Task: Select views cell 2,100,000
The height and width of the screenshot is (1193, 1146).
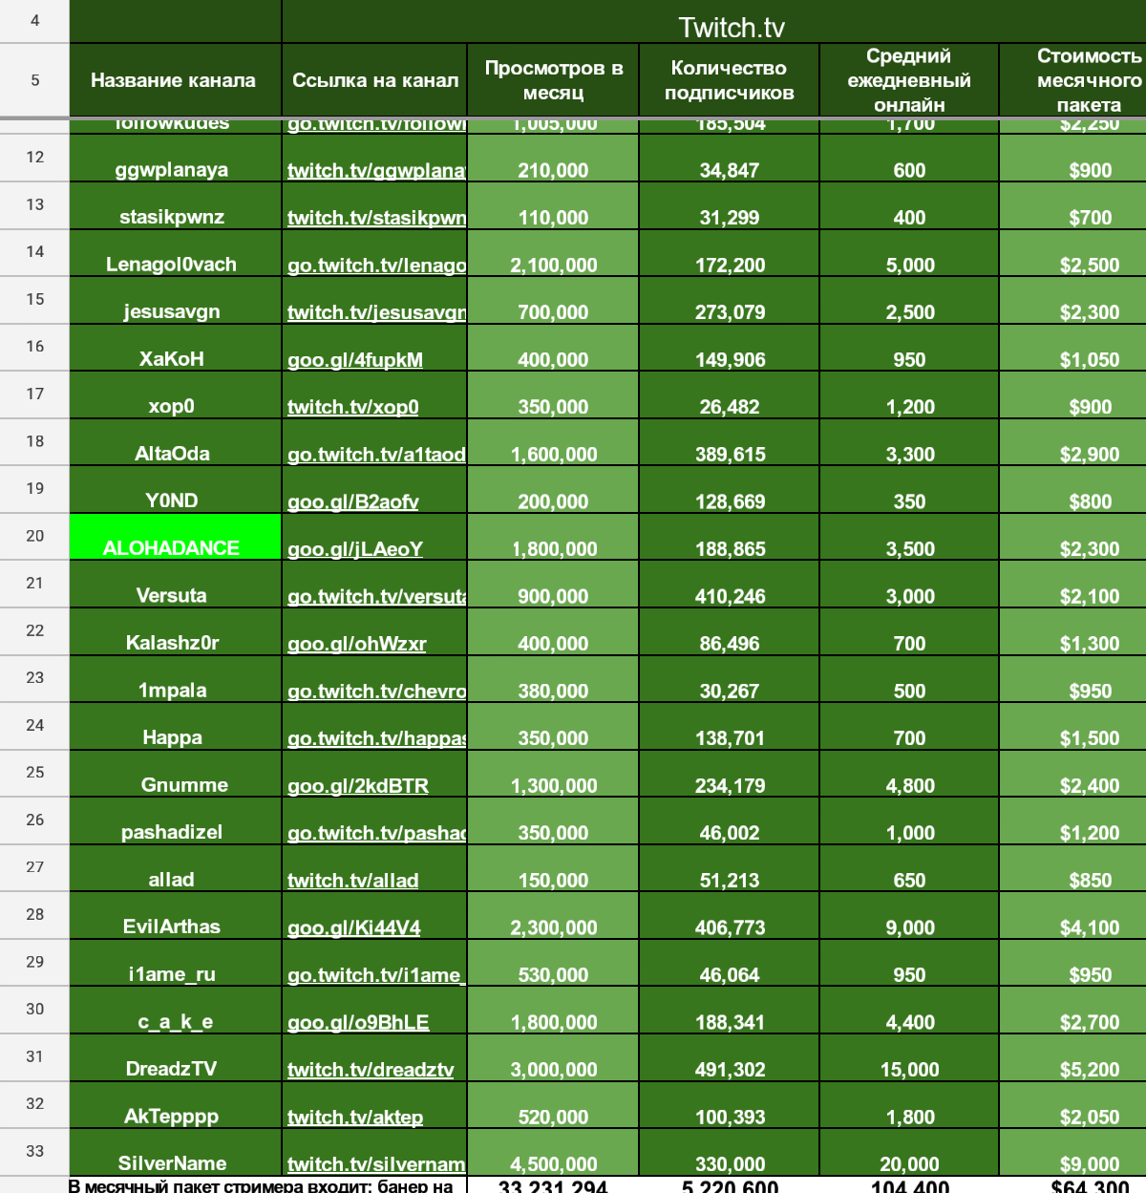Action: tap(554, 253)
